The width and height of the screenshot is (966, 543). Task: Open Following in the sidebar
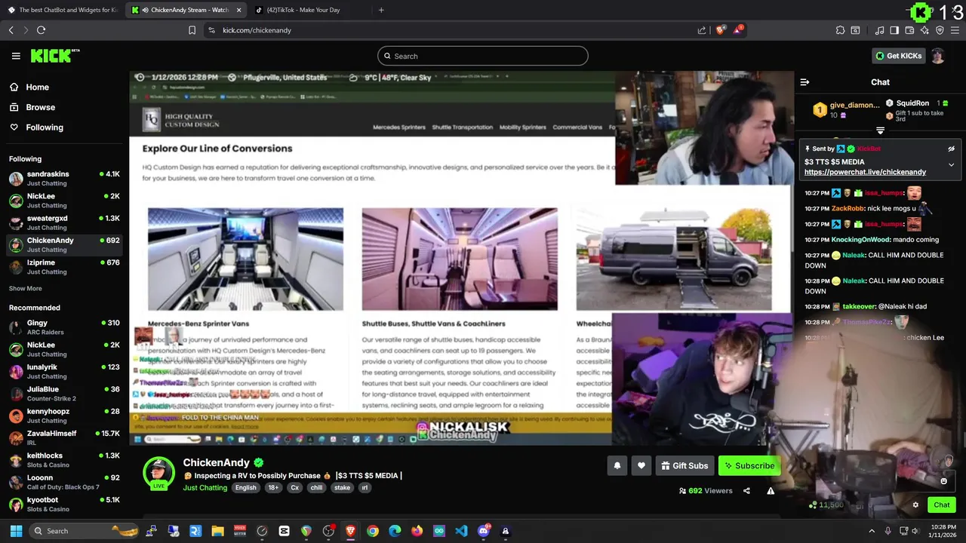[x=45, y=127]
